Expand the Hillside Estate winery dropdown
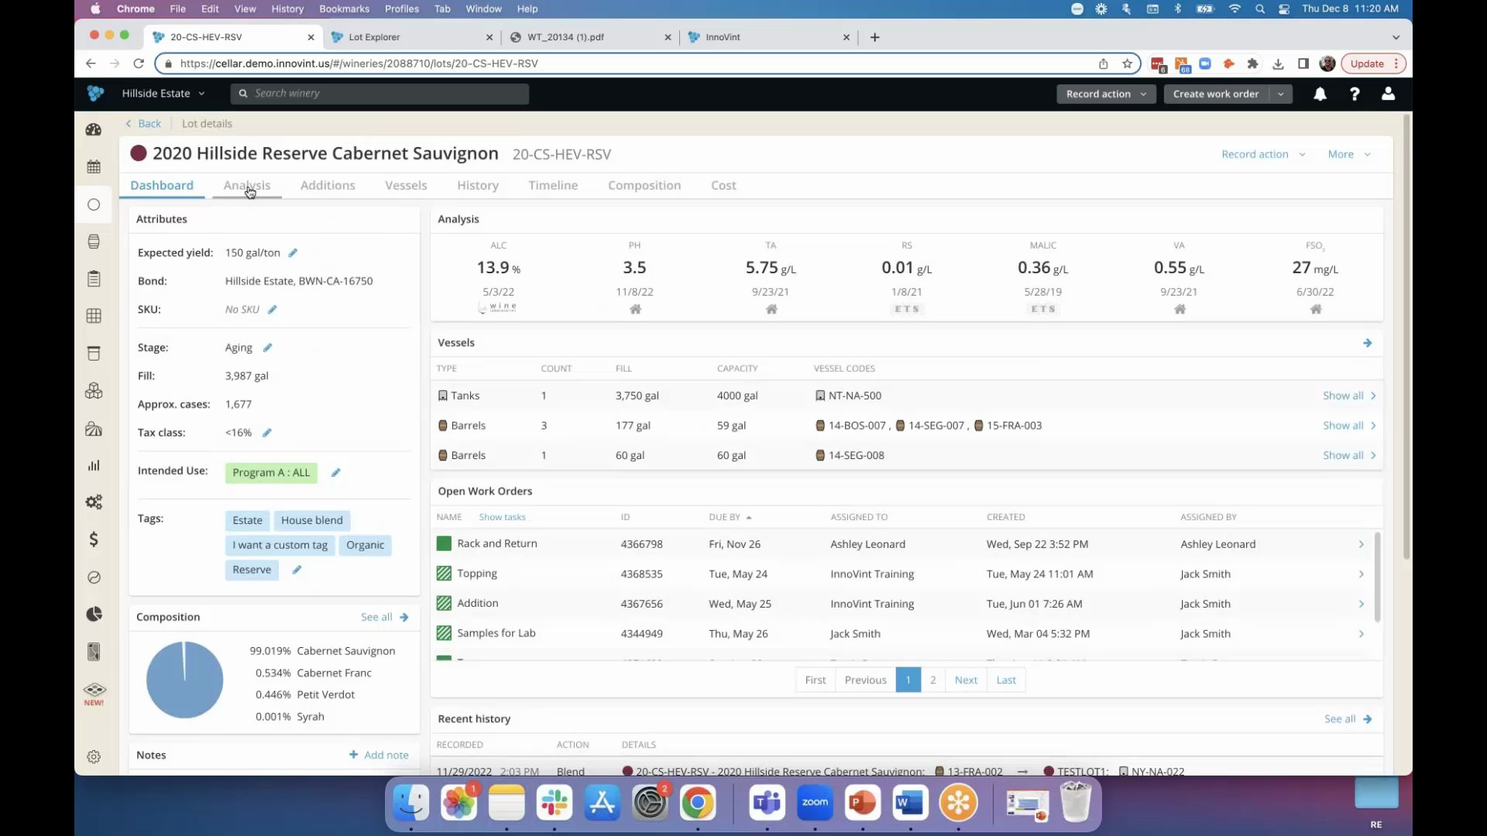This screenshot has height=836, width=1487. (163, 94)
